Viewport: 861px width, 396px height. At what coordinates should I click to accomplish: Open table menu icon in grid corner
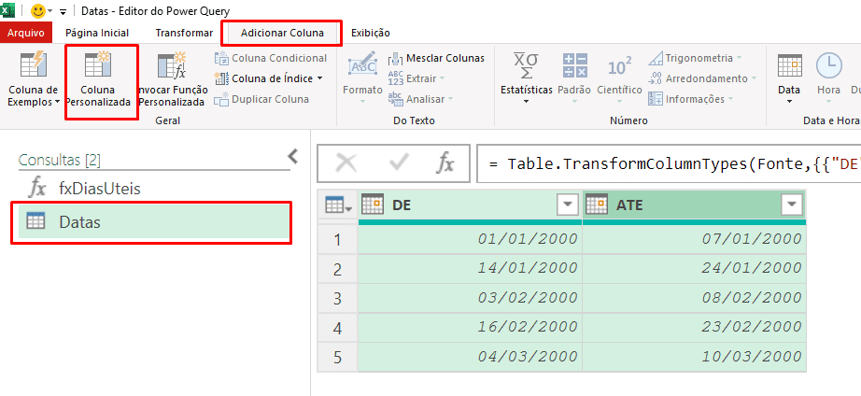(338, 205)
